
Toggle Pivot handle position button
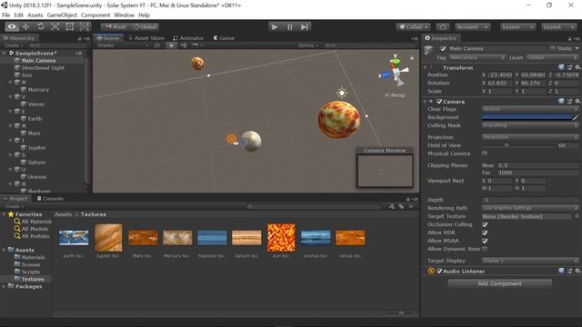click(115, 26)
